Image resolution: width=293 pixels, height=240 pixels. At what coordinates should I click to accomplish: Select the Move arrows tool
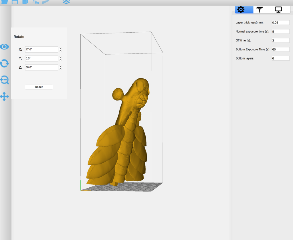tap(5, 96)
